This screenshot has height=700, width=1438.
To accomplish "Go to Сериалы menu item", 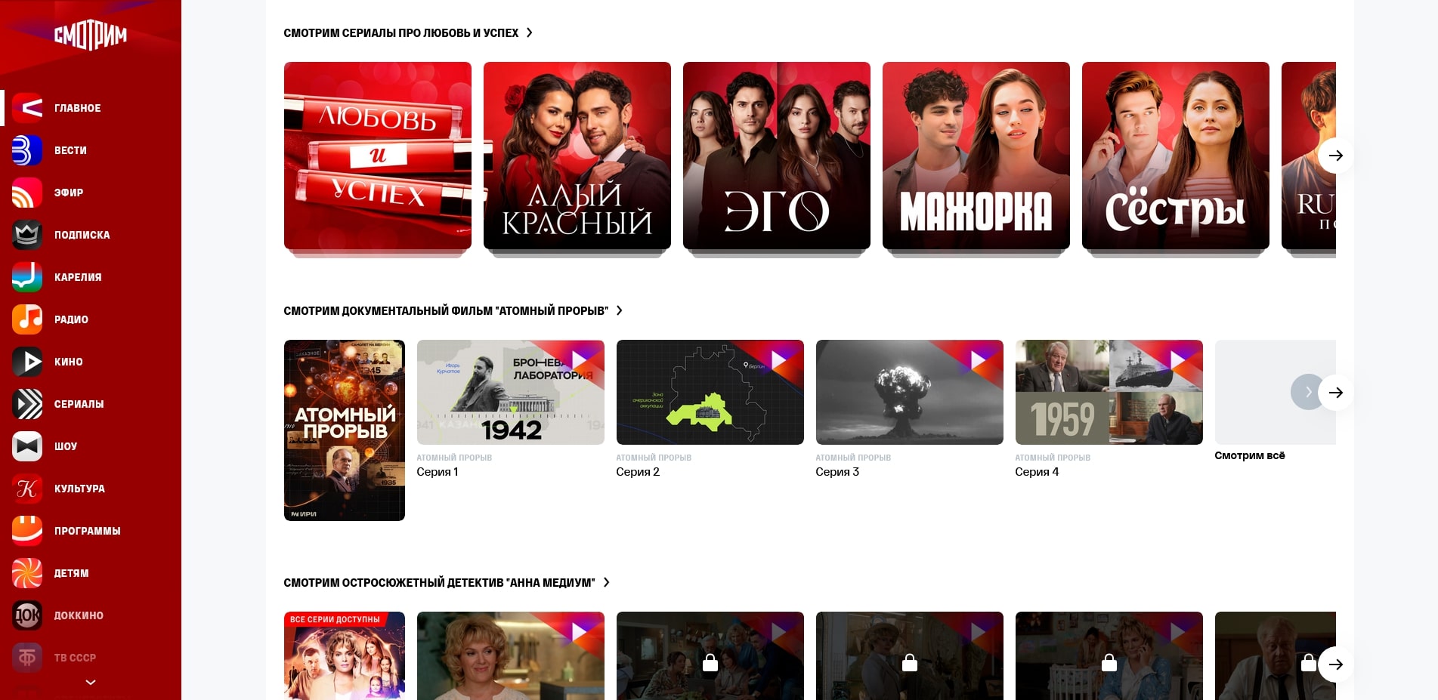I will coord(79,404).
